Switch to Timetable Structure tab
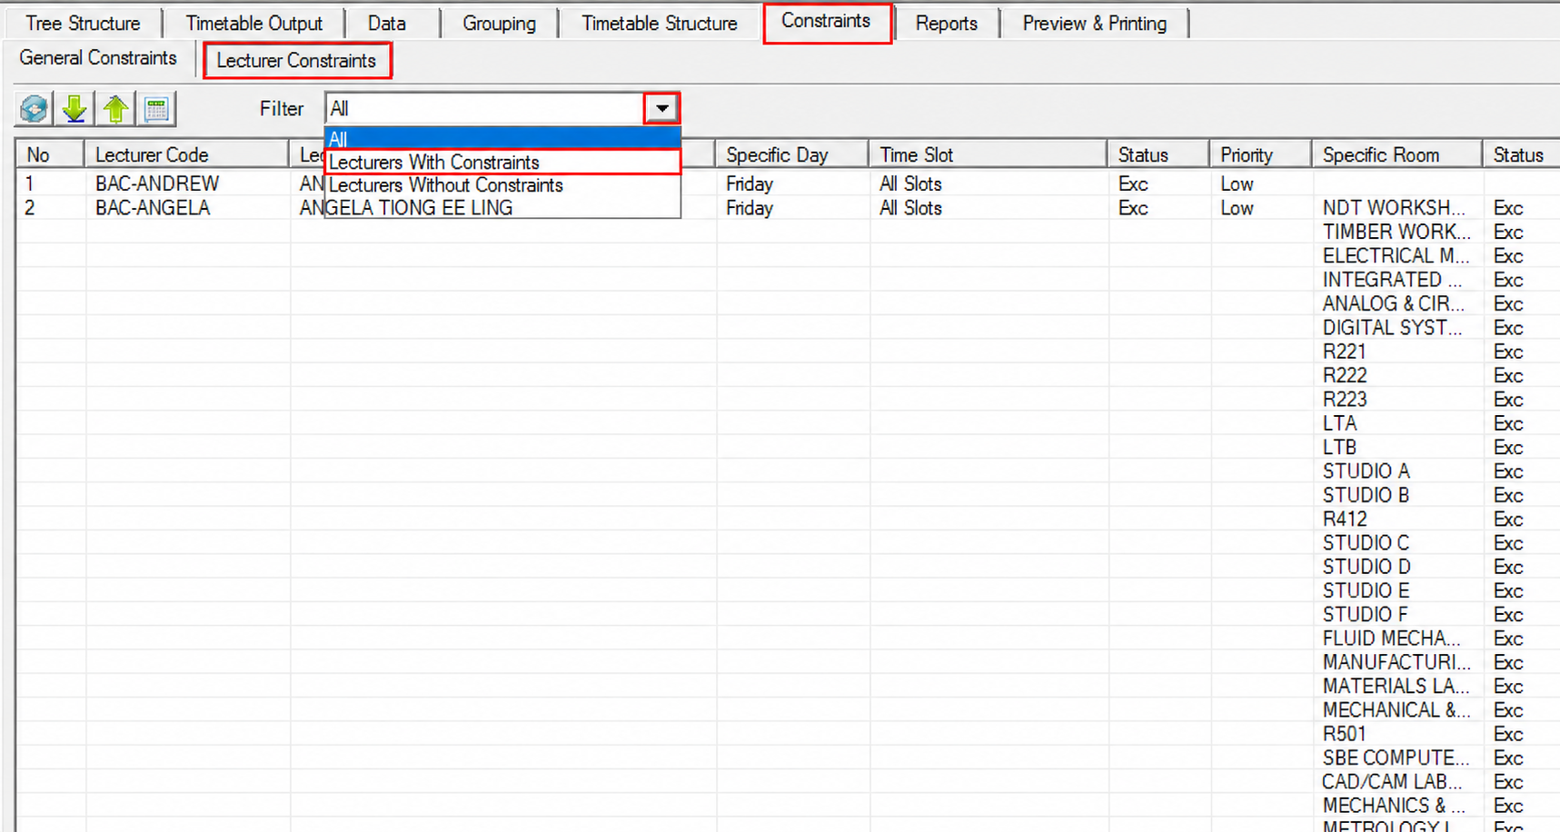 tap(660, 24)
